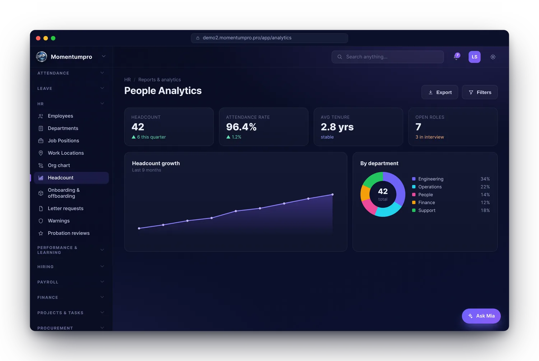Toggle the light/dark theme sun icon
Image resolution: width=539 pixels, height=361 pixels.
[493, 57]
